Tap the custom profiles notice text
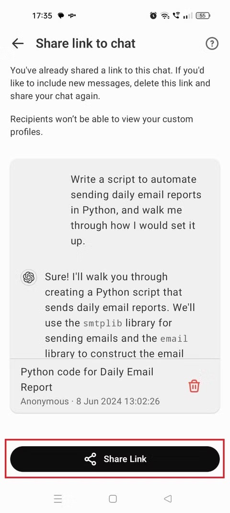 102,126
